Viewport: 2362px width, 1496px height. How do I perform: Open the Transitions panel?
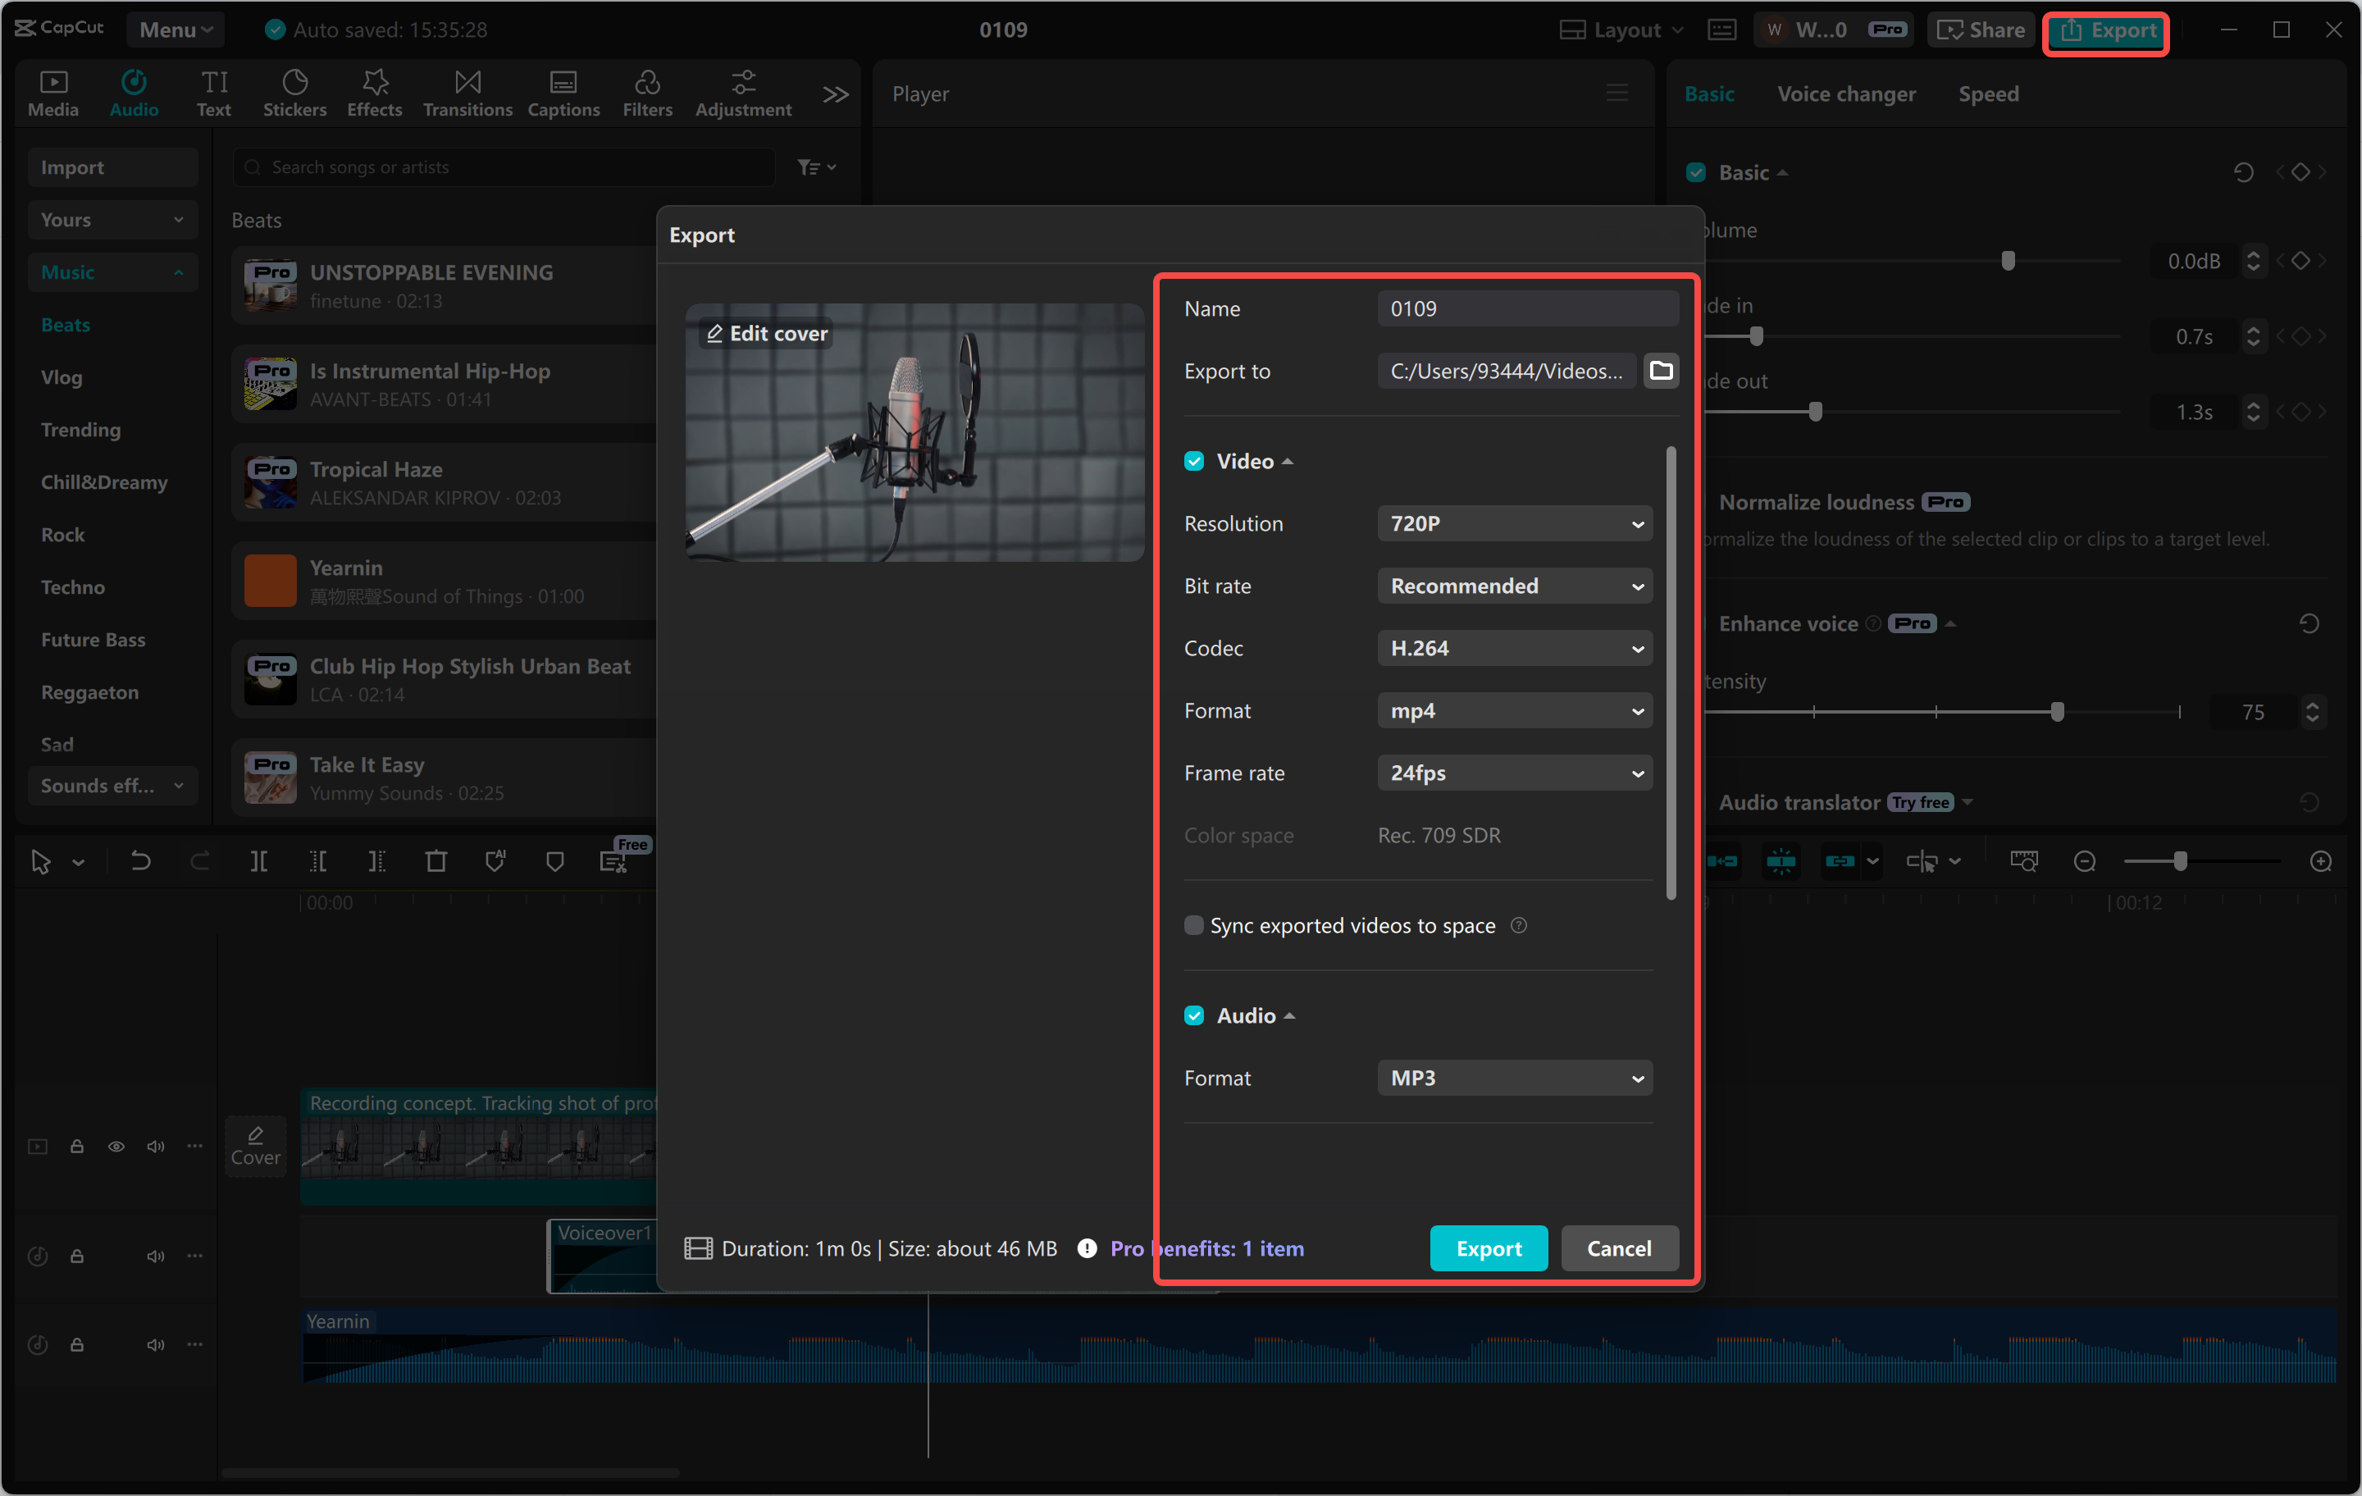pos(467,93)
